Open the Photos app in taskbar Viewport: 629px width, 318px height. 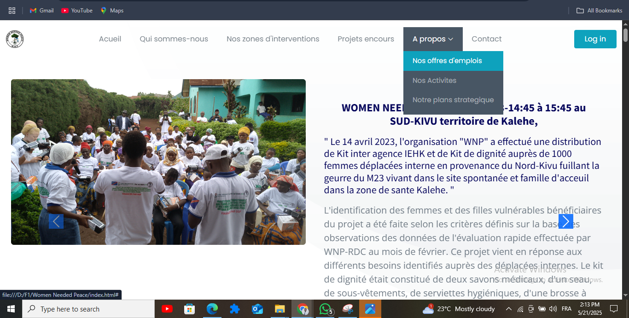click(370, 309)
